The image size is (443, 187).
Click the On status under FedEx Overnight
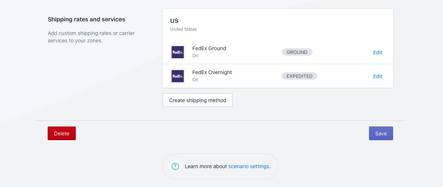[x=195, y=80]
